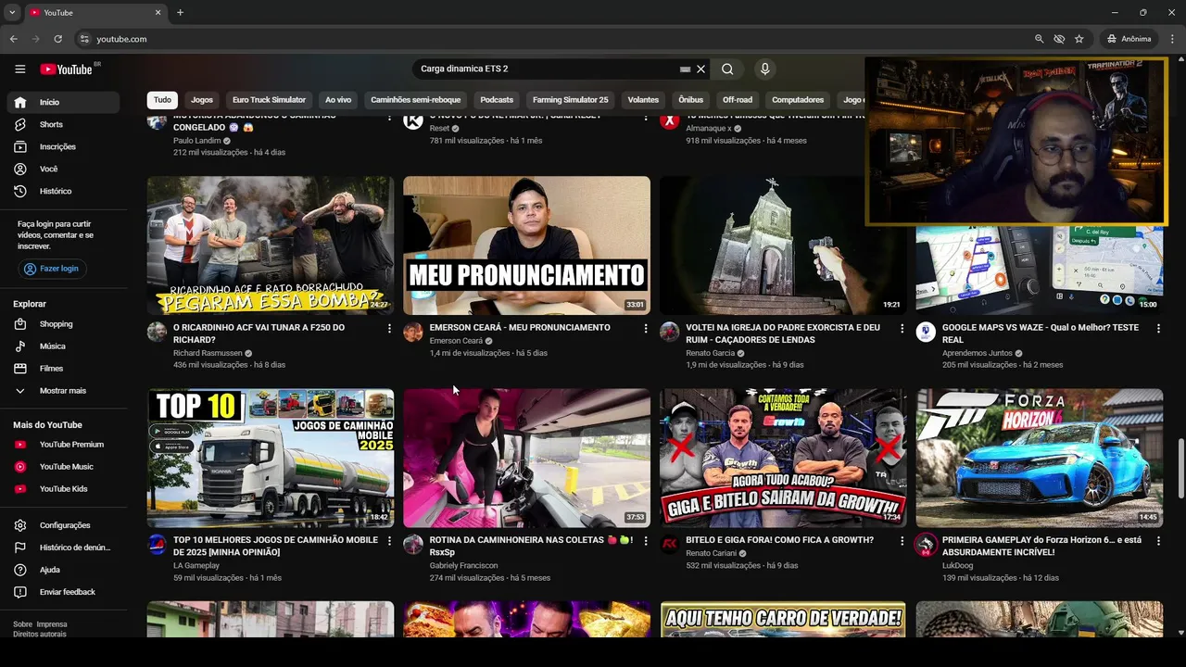Select the Volantes chip
This screenshot has height=667, width=1186.
pyautogui.click(x=643, y=100)
